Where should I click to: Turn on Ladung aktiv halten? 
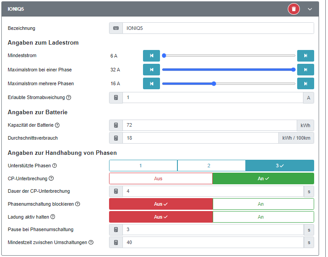click(263, 217)
